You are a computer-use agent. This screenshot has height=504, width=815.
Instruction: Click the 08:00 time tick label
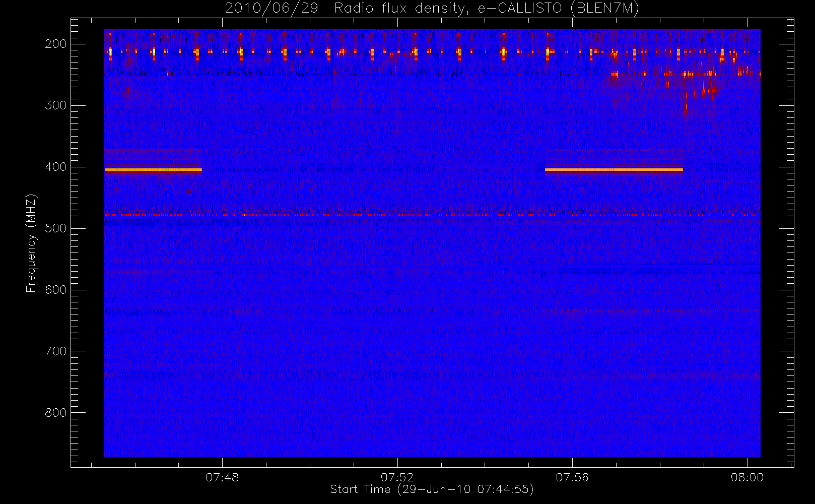748,477
